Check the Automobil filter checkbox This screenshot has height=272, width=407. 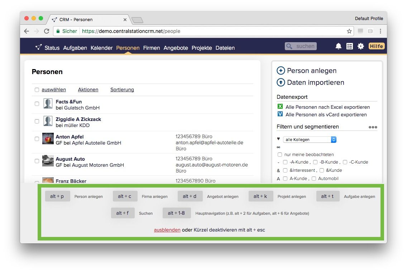314,179
